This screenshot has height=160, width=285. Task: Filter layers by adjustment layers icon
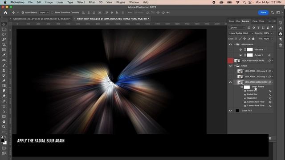tap(253, 28)
